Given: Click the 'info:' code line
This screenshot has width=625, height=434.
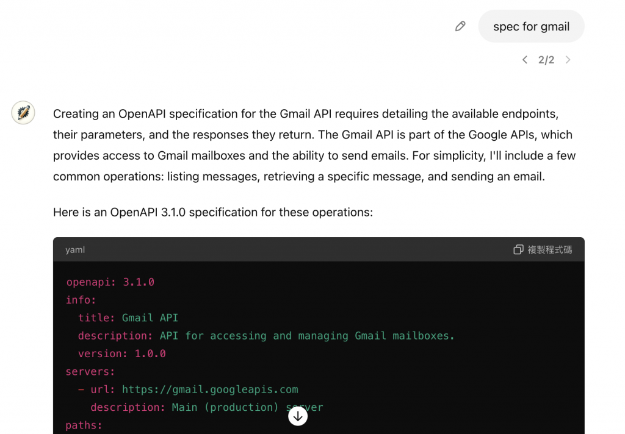Looking at the screenshot, I should (x=81, y=300).
